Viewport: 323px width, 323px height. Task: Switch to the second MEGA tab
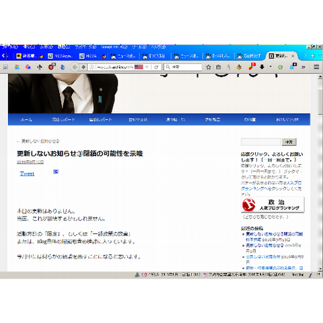[92, 56]
